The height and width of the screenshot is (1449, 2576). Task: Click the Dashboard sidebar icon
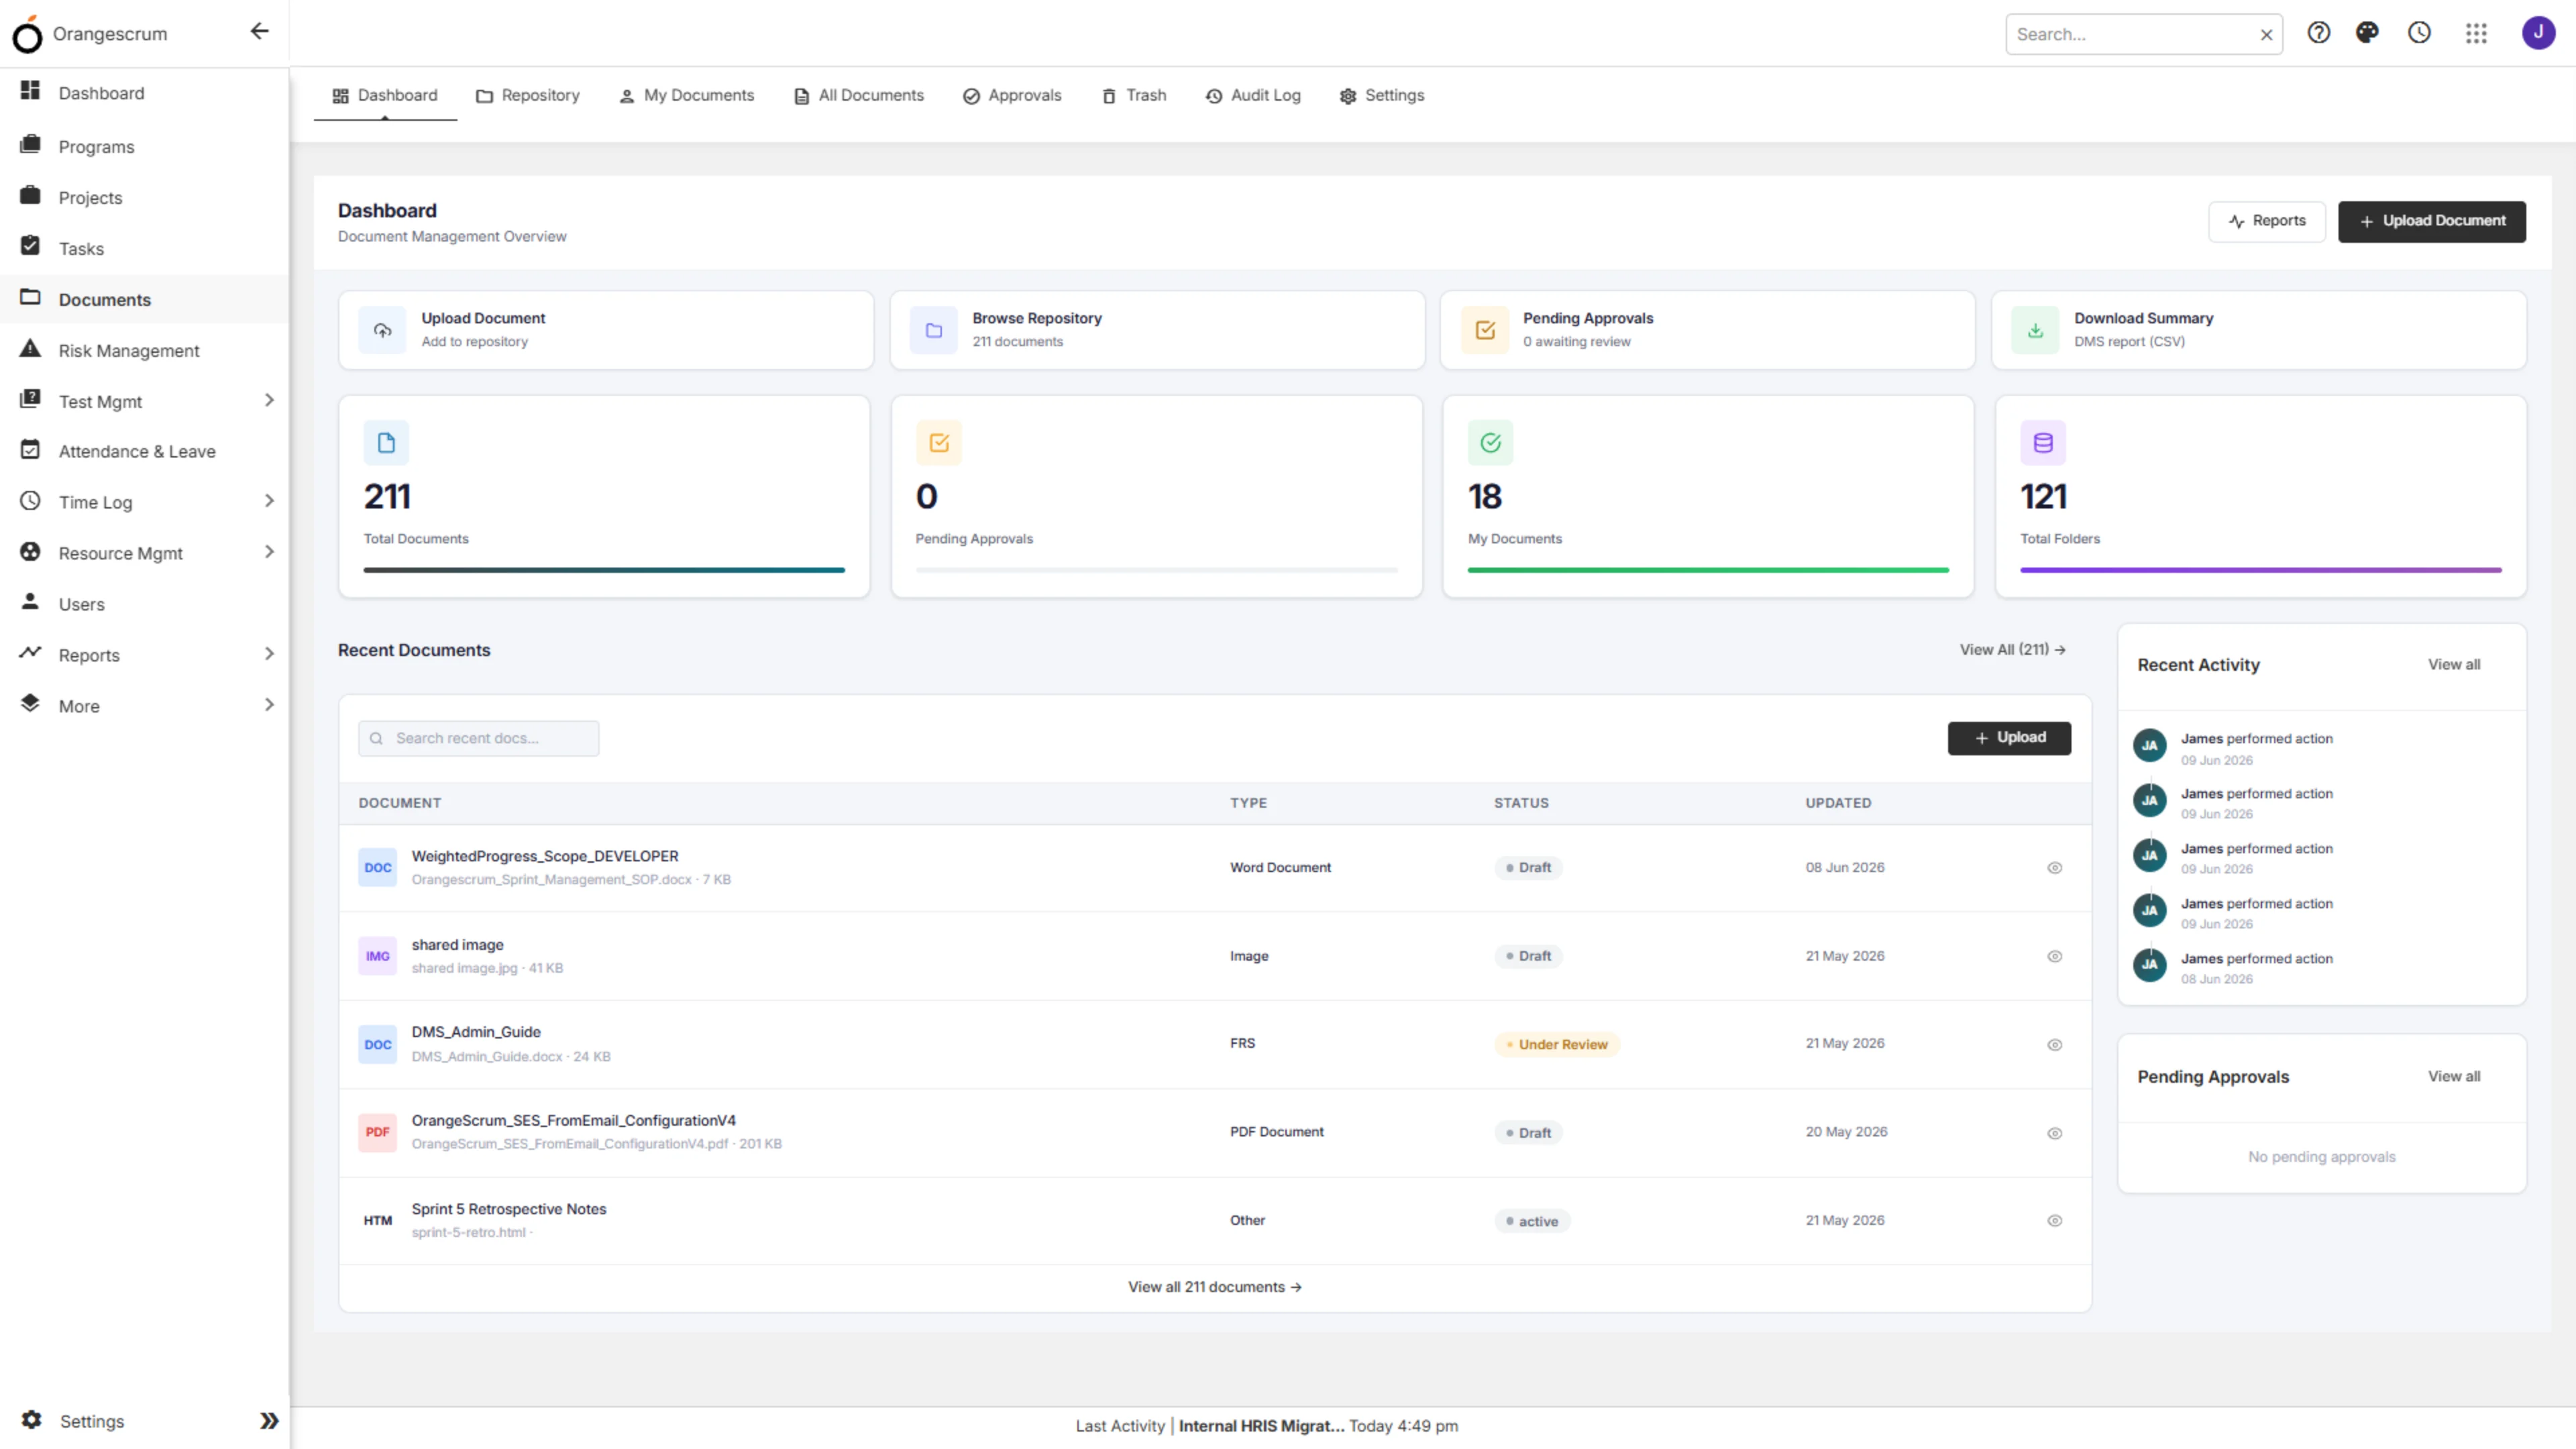coord(30,91)
